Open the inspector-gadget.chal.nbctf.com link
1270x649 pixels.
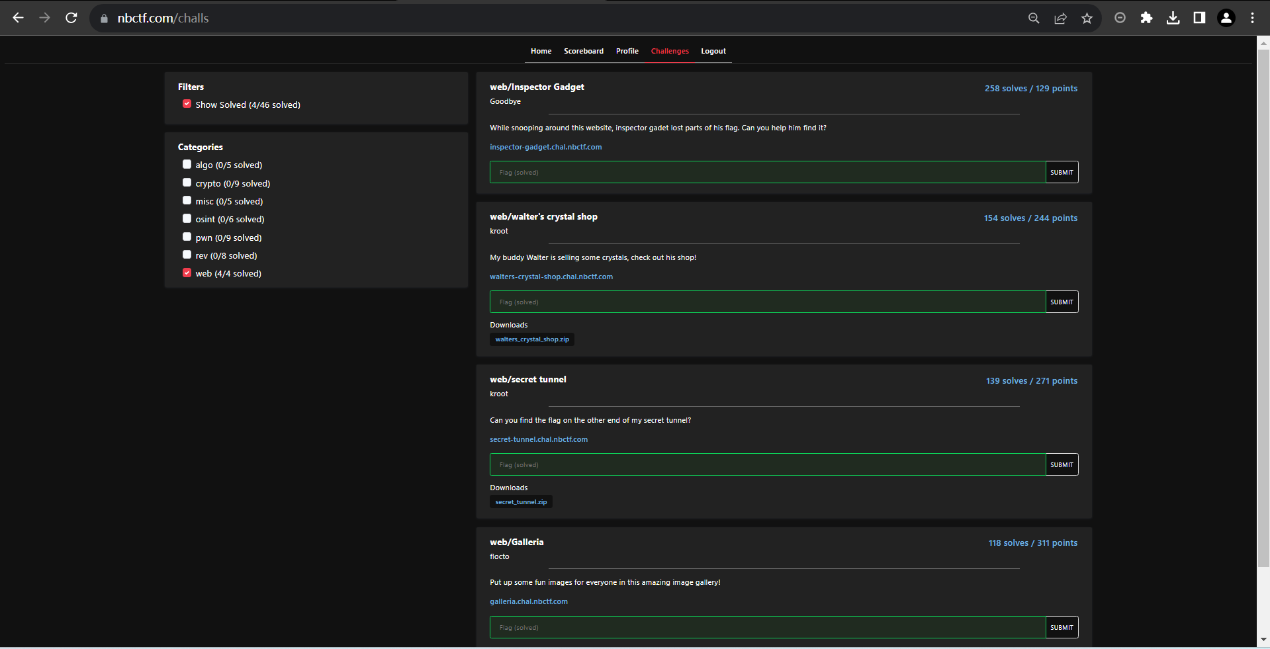tap(546, 147)
